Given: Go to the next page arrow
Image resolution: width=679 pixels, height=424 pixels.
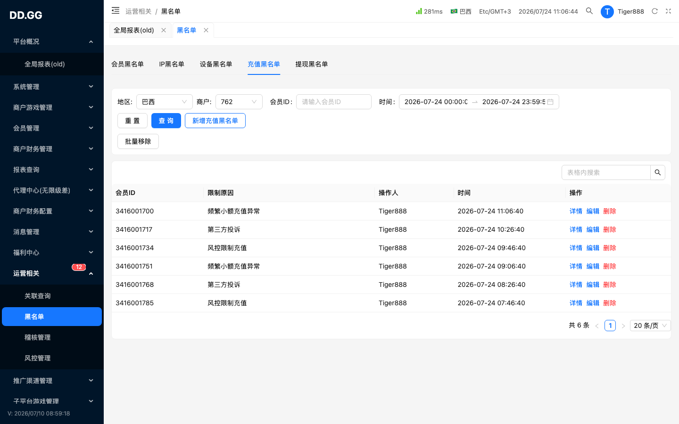Looking at the screenshot, I should [x=623, y=326].
